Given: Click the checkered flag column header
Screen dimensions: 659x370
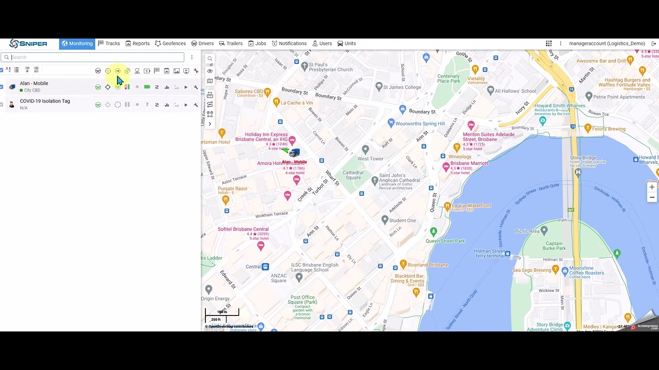Looking at the screenshot, I should (x=157, y=71).
